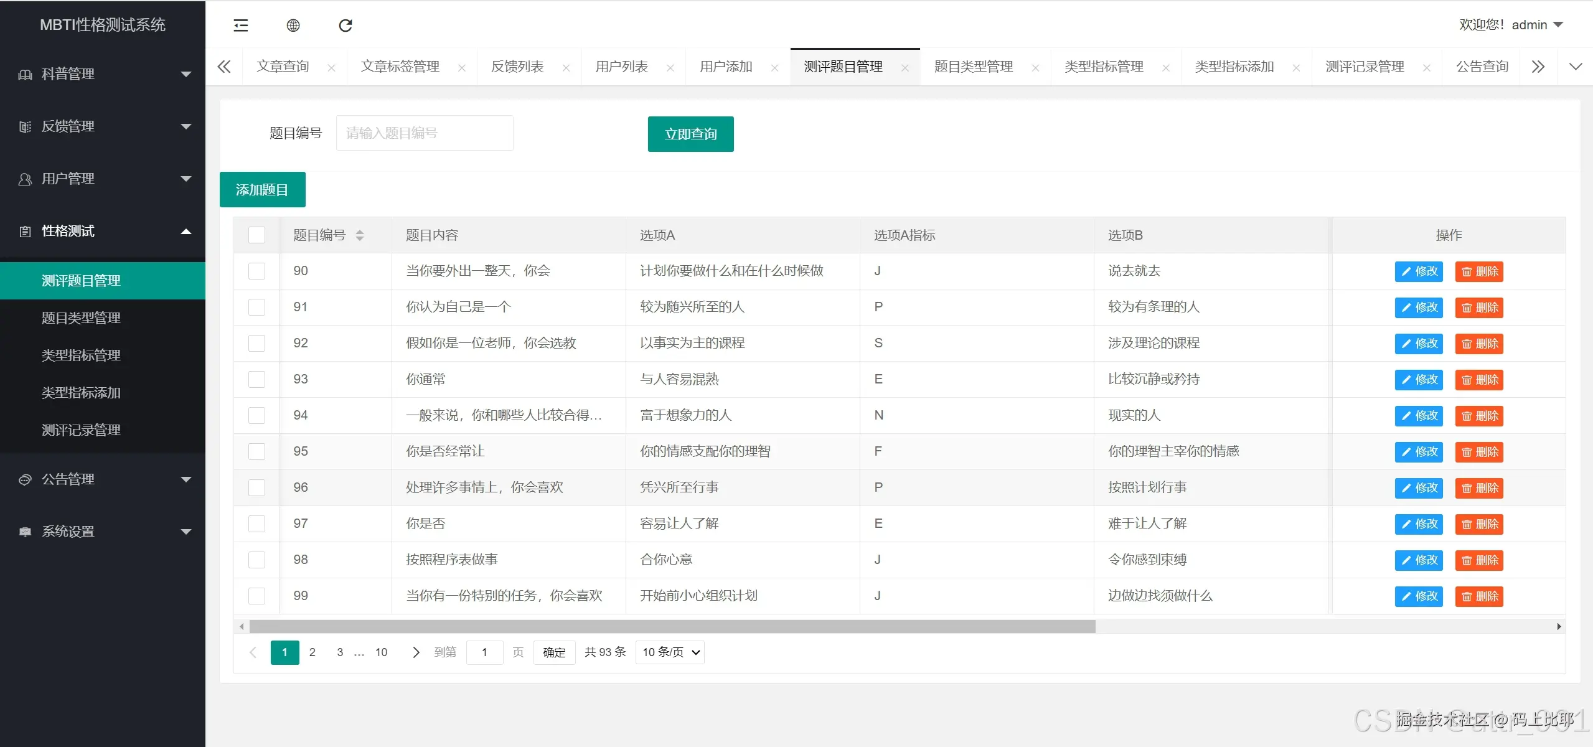Screen dimensions: 1593x747
Task: Go to page 10 in pagination
Action: tap(381, 652)
